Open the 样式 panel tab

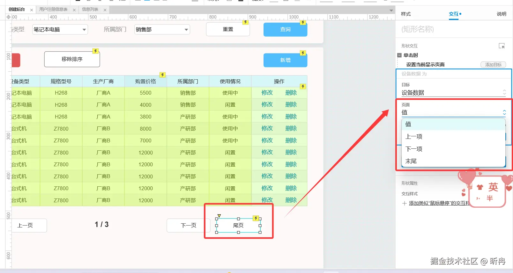pos(406,14)
